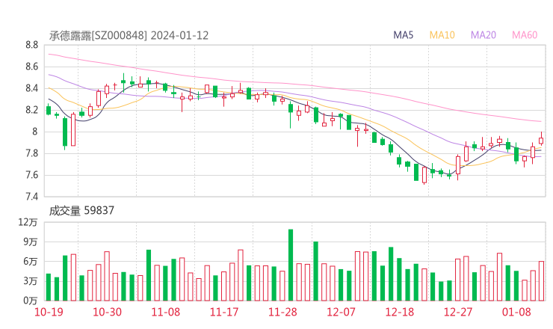The width and height of the screenshot is (553, 329).
Task: Click the 8.4 price axis label
Action: [x=31, y=88]
